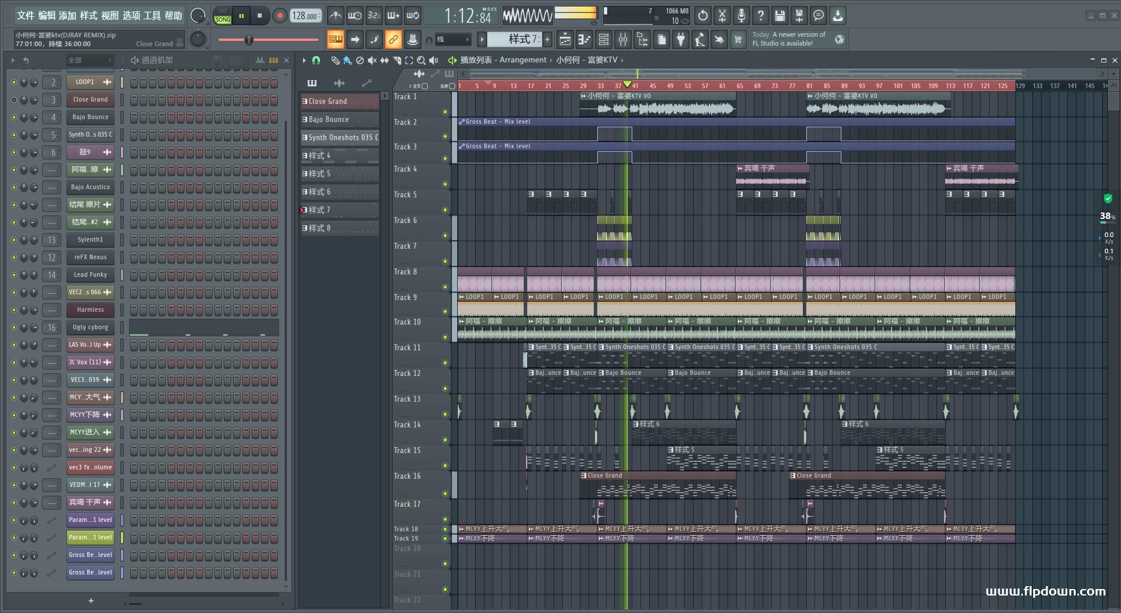Image resolution: width=1121 pixels, height=613 pixels.
Task: Open the tempo tapper icon
Action: 700,40
